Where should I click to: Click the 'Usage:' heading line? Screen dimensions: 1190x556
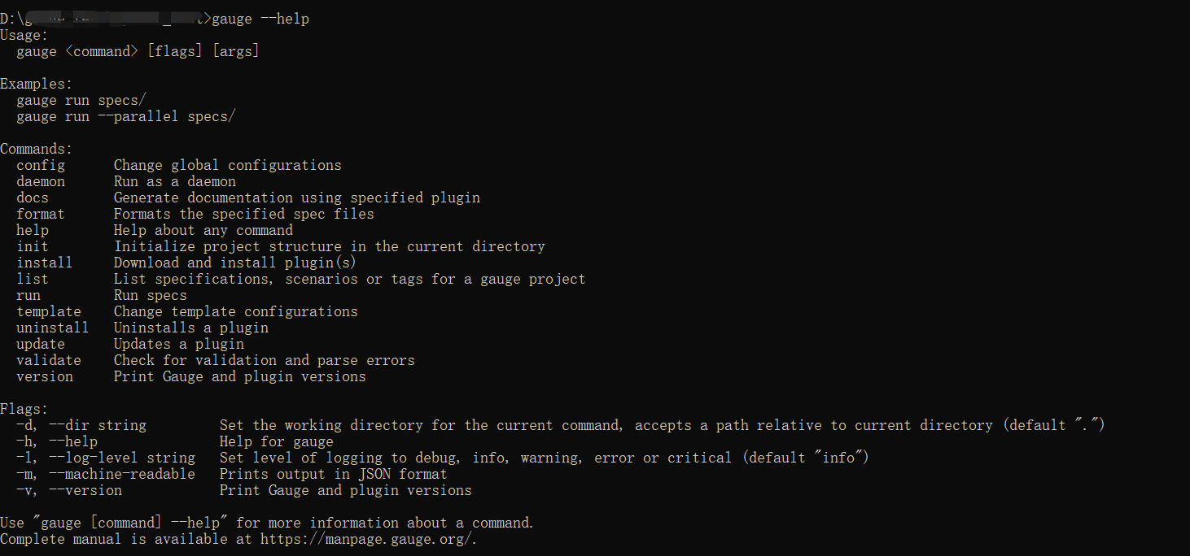pos(24,35)
